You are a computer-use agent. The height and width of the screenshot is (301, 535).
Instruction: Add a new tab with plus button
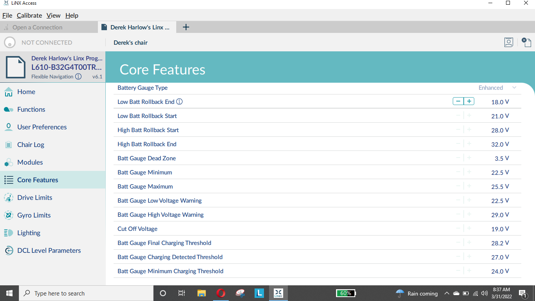186,27
